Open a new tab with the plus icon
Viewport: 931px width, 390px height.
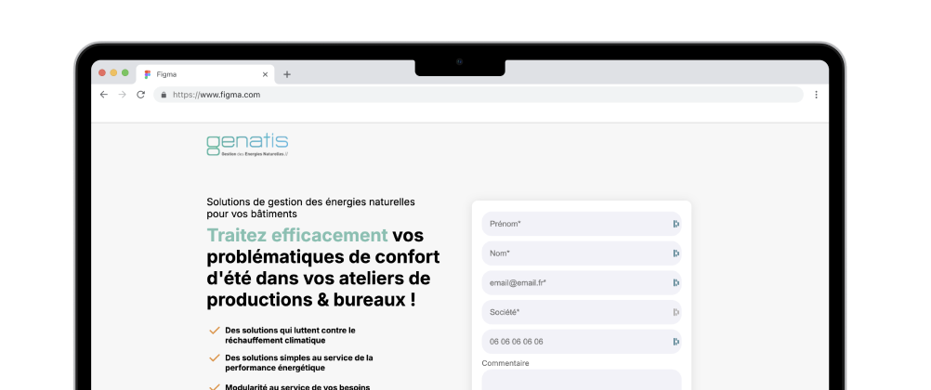pyautogui.click(x=287, y=74)
